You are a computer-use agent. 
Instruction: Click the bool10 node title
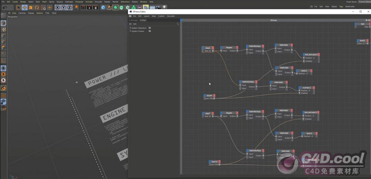coord(215,162)
